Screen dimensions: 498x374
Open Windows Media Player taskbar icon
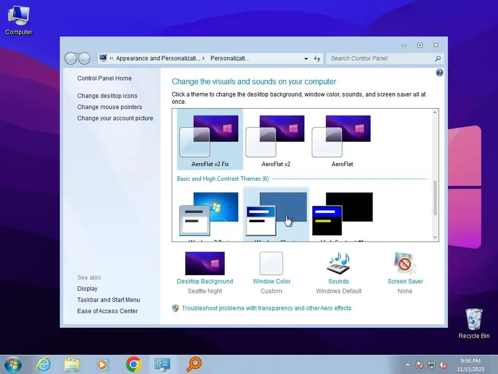pos(103,364)
